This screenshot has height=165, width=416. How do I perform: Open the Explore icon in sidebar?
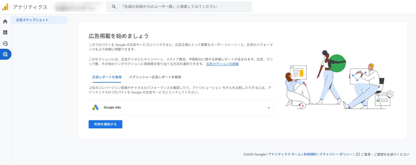[x=5, y=43]
